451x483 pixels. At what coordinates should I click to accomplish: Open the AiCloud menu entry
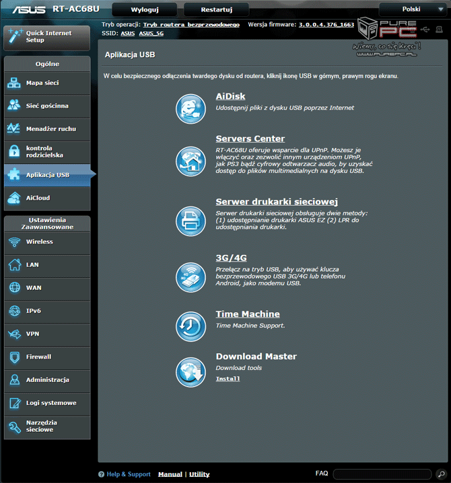pyautogui.click(x=47, y=198)
